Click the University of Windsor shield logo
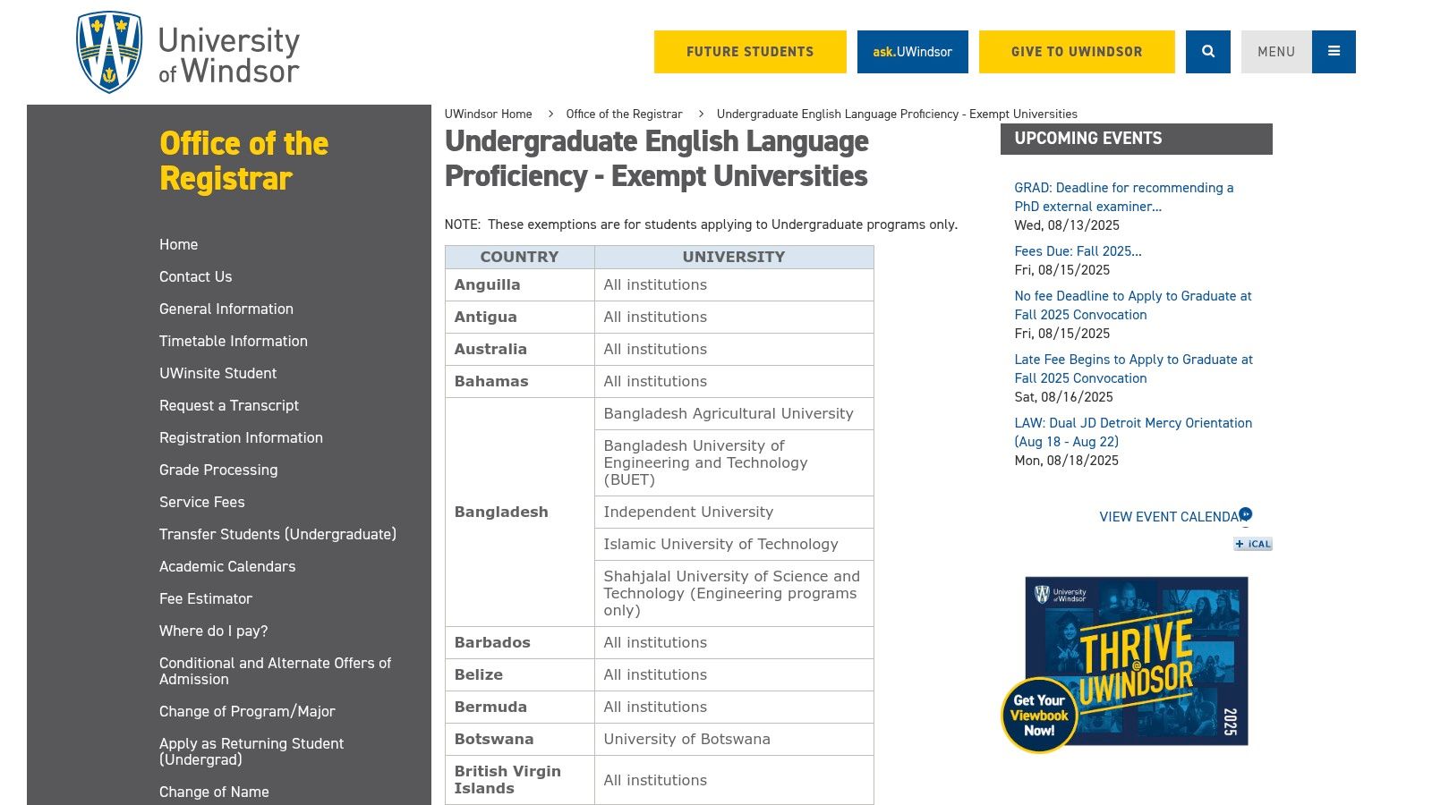Screen dimensions: 1432x805 point(109,52)
